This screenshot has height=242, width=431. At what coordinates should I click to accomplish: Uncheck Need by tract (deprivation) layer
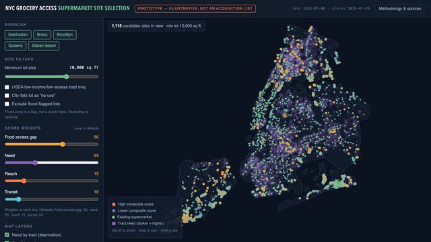[x=7, y=235]
